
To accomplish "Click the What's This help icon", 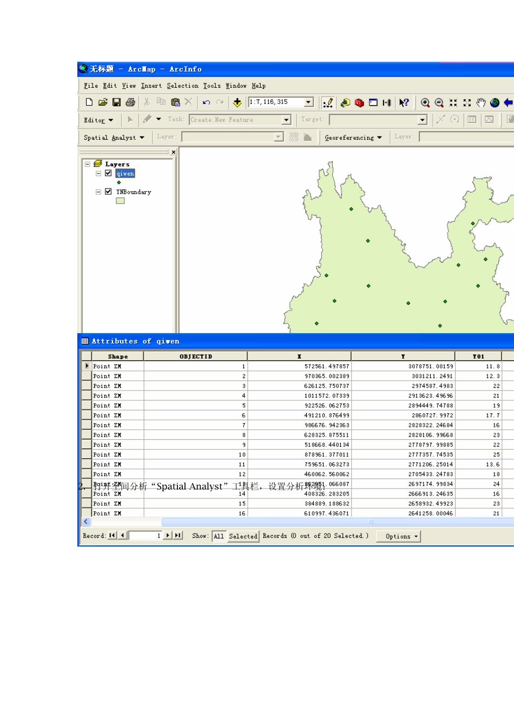I will (404, 102).
